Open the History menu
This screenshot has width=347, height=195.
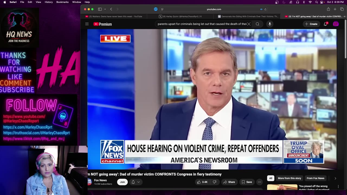[x=49, y=2]
